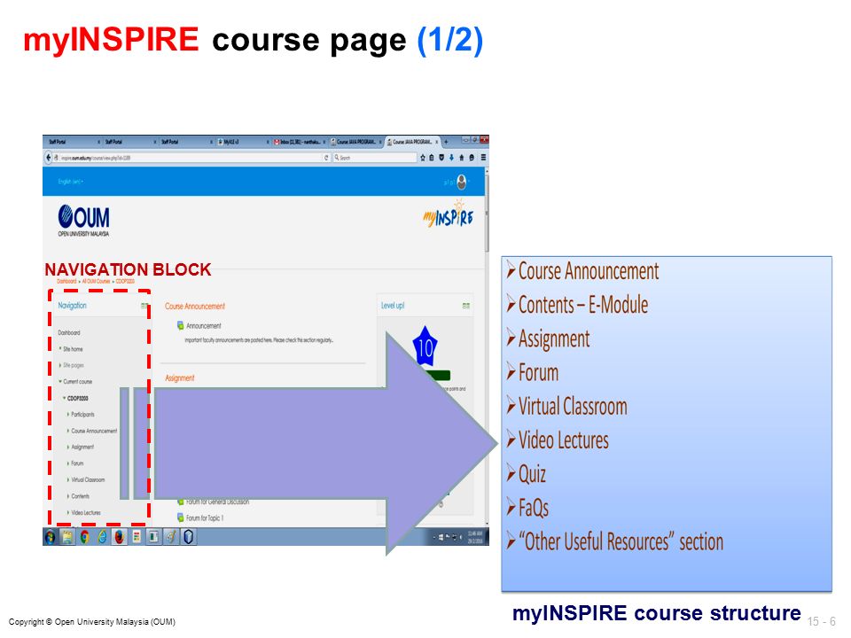Click the browser Search field
This screenshot has width=851, height=638.
point(374,158)
